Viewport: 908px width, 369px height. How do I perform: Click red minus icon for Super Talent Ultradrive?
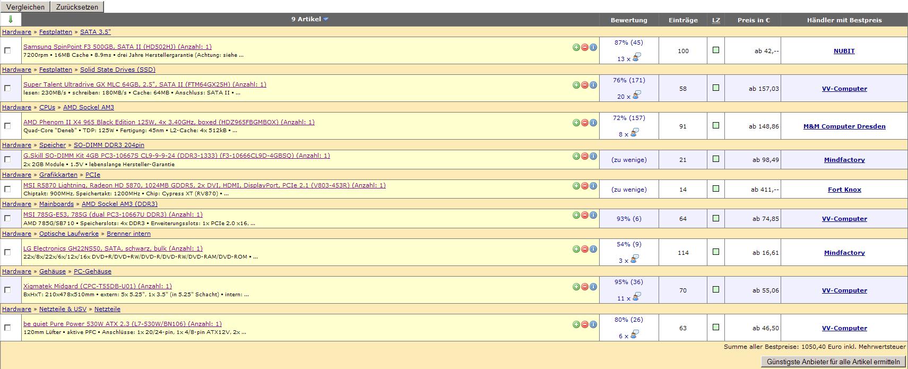point(585,85)
